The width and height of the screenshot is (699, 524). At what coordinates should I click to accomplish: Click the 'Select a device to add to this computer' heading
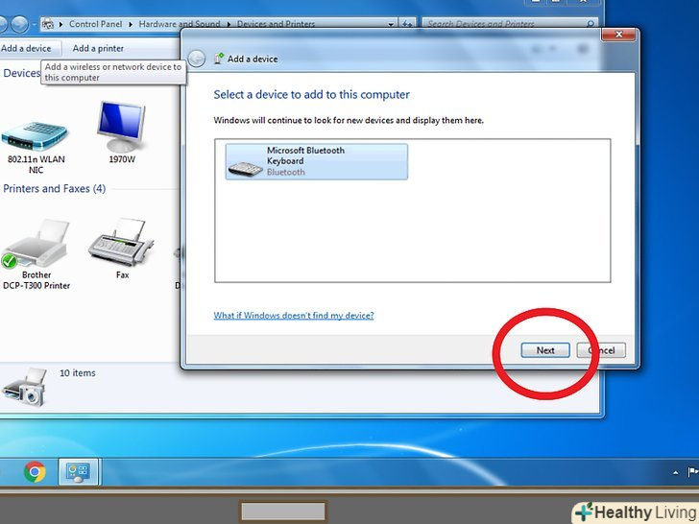[x=311, y=94]
